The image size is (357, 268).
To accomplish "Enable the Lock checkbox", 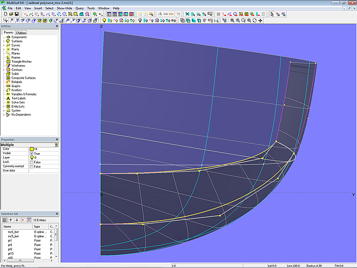I will [x=32, y=162].
